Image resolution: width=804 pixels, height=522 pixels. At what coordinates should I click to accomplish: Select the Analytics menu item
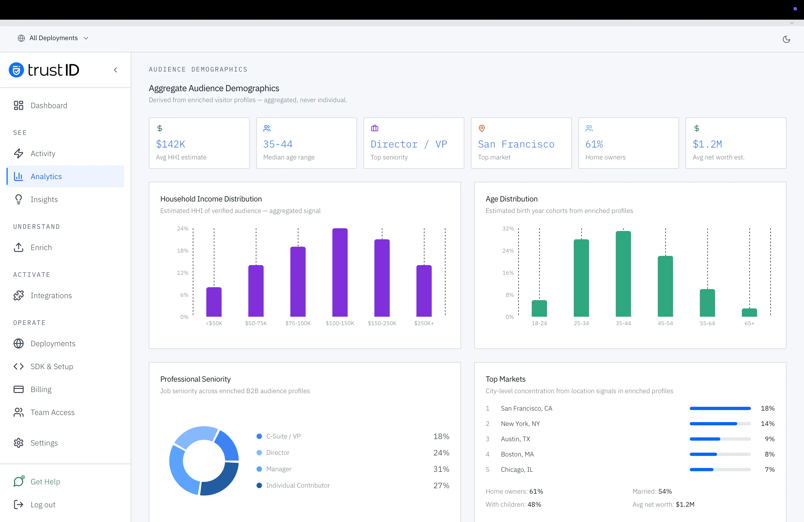66,176
